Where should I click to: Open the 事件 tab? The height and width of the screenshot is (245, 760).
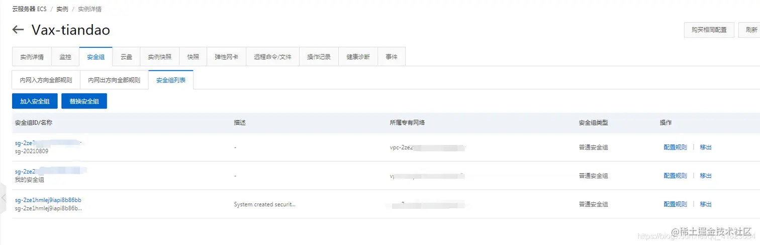(x=392, y=57)
